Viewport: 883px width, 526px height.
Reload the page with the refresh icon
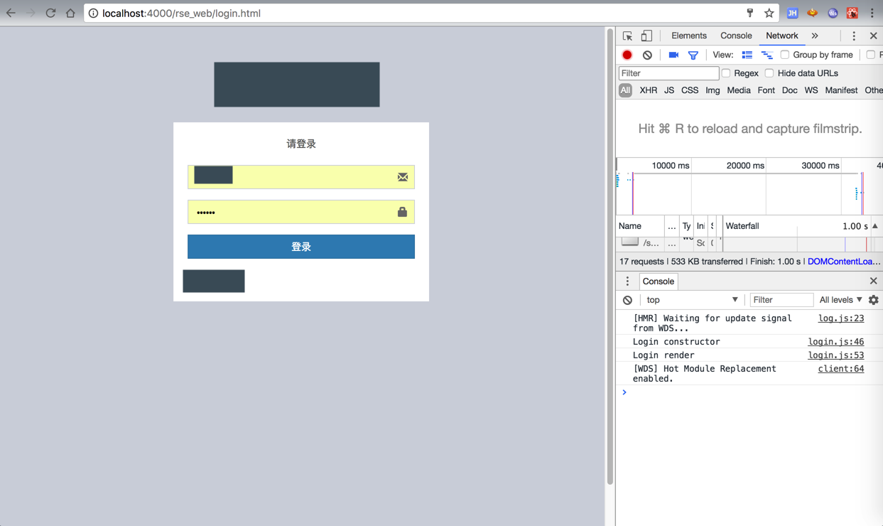pos(50,13)
